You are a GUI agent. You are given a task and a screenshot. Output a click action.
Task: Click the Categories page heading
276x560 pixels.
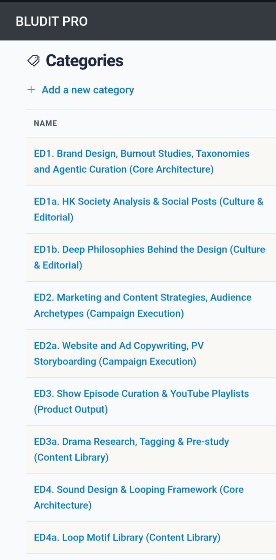84,61
